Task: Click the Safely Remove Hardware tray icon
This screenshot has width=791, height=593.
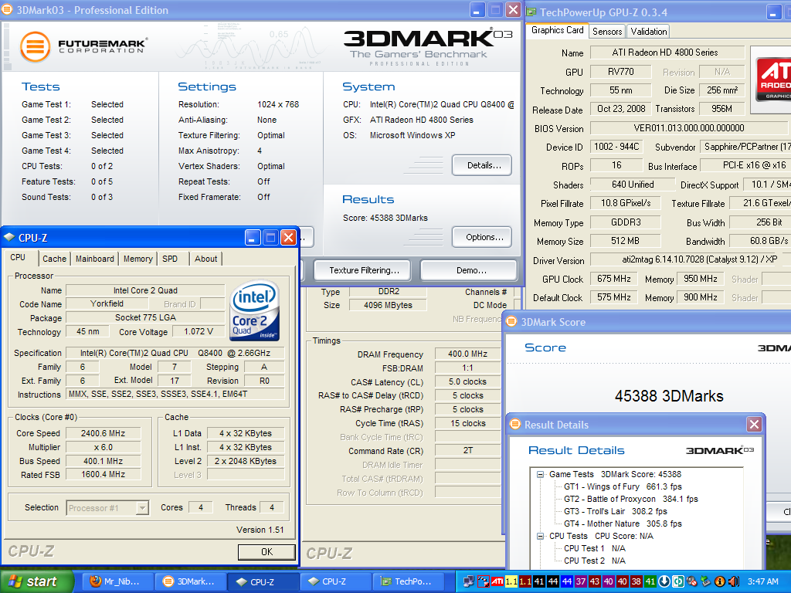Action: click(706, 581)
